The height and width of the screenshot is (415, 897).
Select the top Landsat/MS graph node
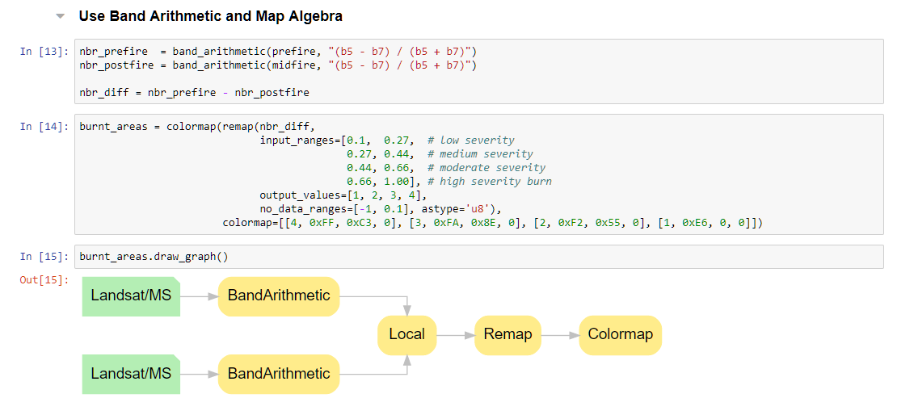131,296
